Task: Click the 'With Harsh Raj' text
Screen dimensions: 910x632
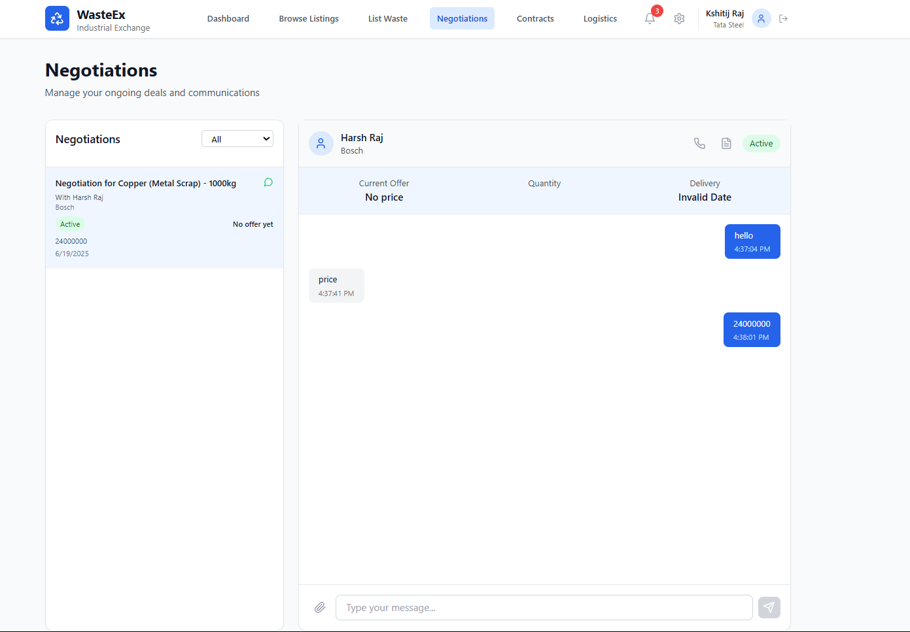Action: 79,197
